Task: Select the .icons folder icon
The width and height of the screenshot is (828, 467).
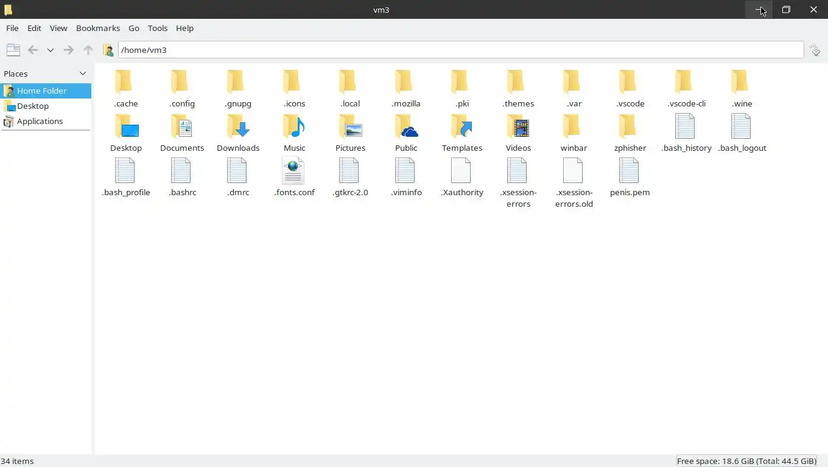Action: 292,81
